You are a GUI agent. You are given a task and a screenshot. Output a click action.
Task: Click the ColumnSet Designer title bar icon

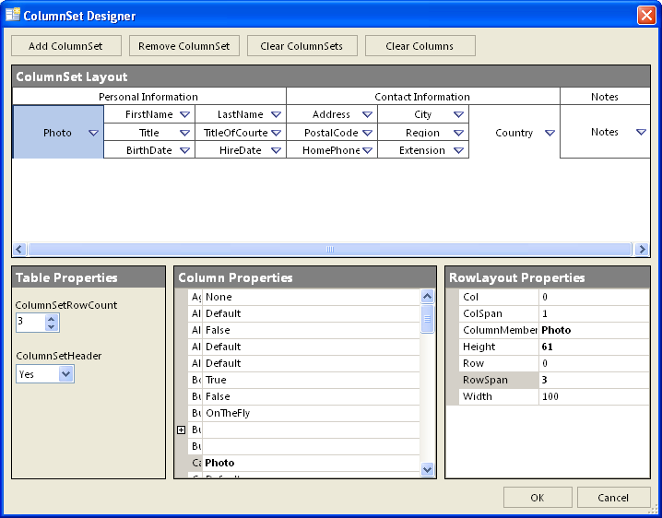13,15
